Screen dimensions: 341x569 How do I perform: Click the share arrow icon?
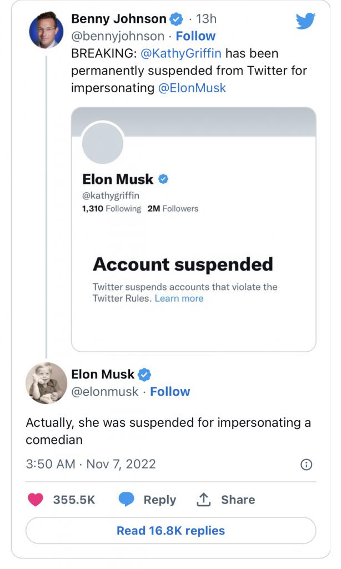[x=204, y=500]
